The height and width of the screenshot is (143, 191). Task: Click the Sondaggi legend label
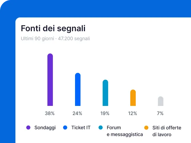[x=45, y=128]
